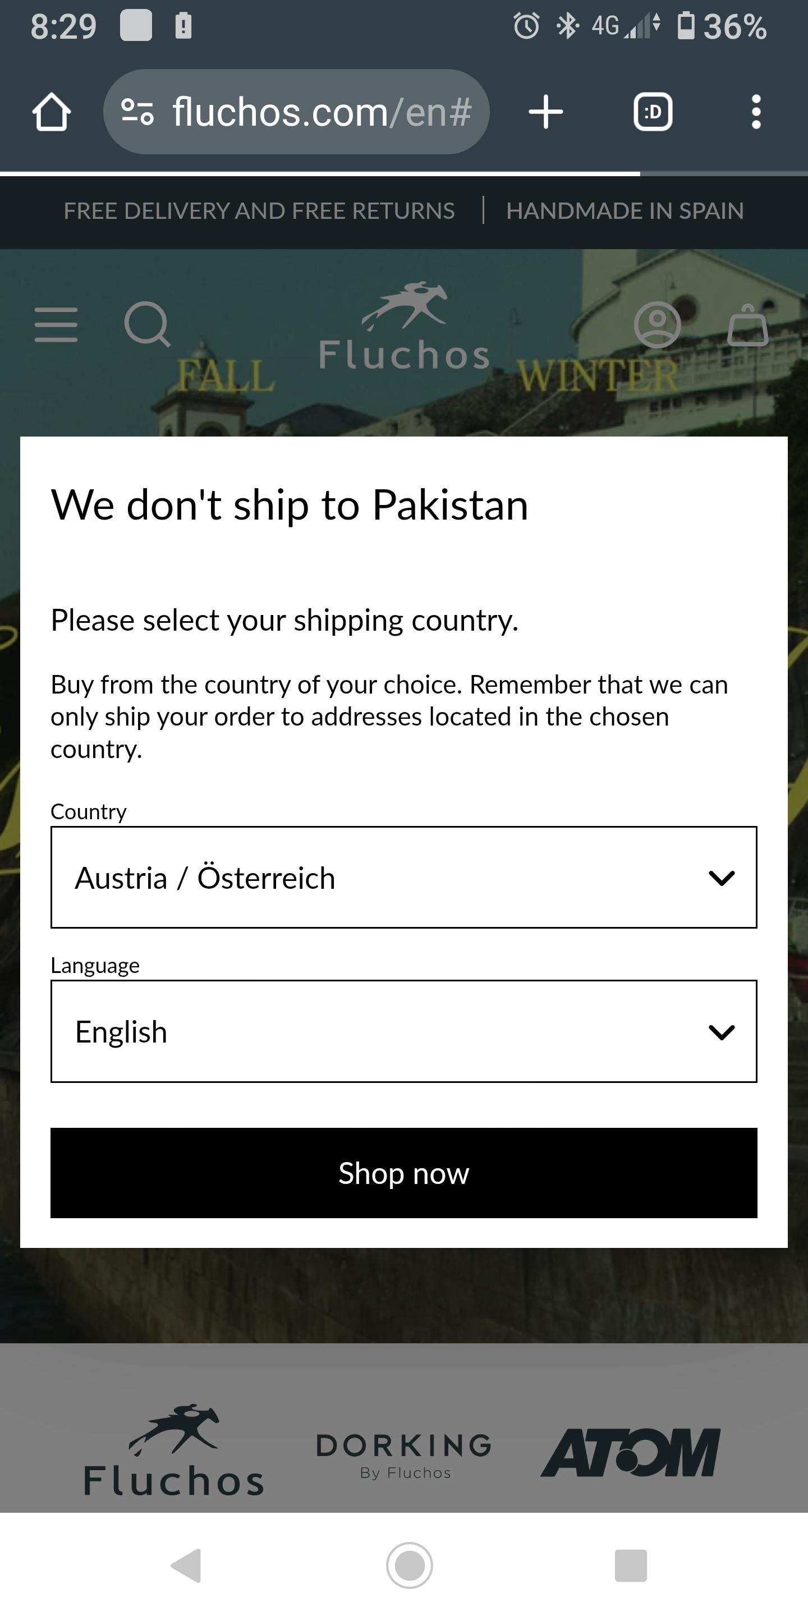Tap the fluchos.com address bar

point(321,112)
